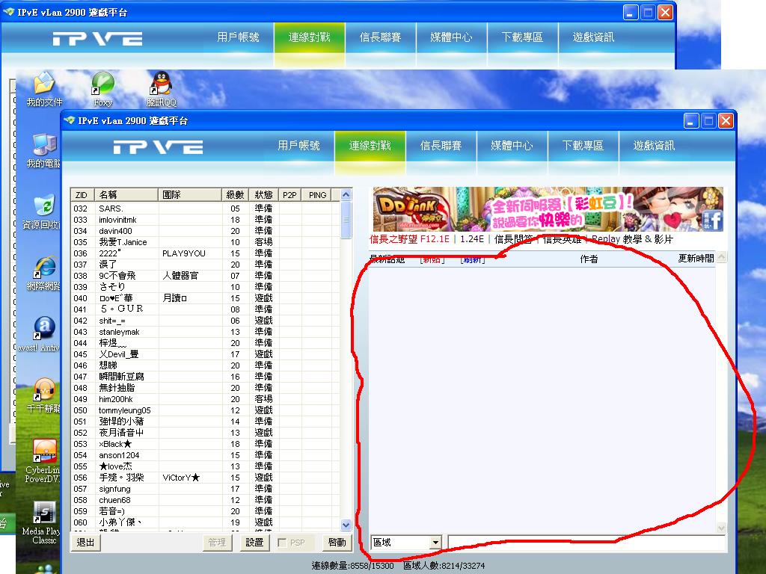The width and height of the screenshot is (766, 574).
Task: Select player row him200hk
Action: [x=205, y=399]
